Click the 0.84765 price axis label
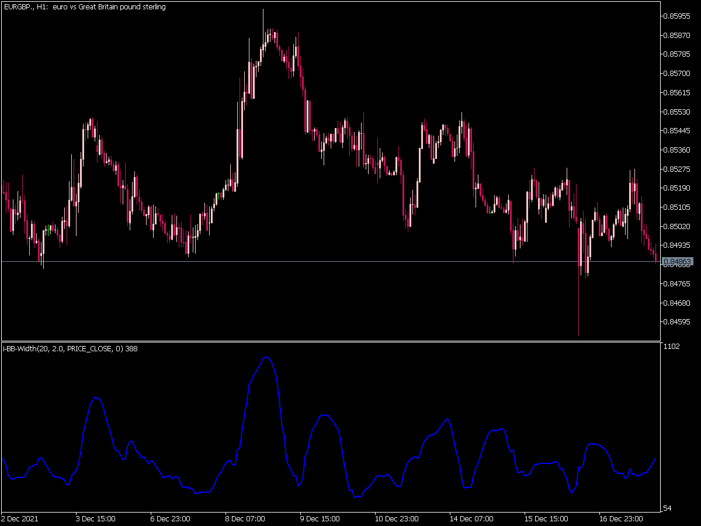Screen dimensions: 701x526 coord(678,283)
